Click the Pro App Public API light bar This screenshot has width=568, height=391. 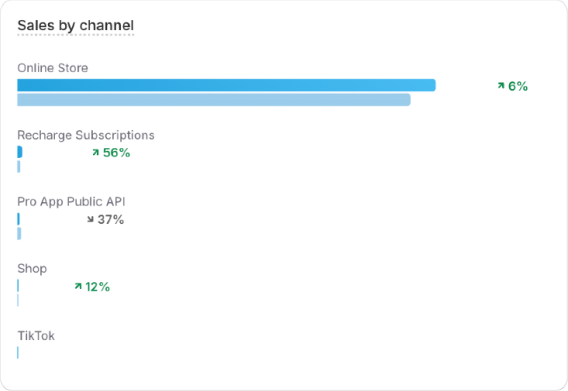click(x=19, y=234)
